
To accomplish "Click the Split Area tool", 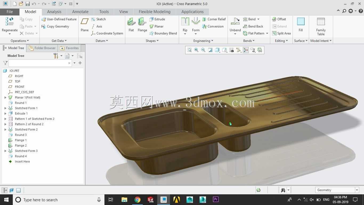I will tap(281, 33).
